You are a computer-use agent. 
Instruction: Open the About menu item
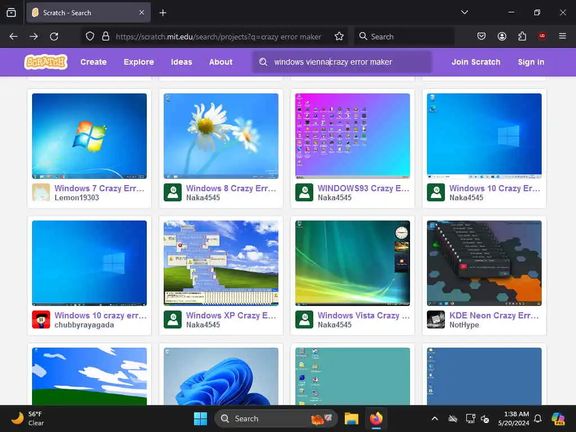point(220,62)
